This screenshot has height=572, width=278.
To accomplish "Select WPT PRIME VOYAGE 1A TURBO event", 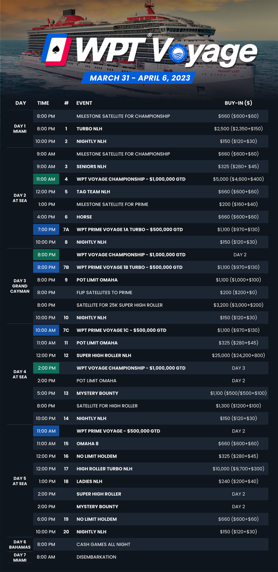I will (130, 229).
